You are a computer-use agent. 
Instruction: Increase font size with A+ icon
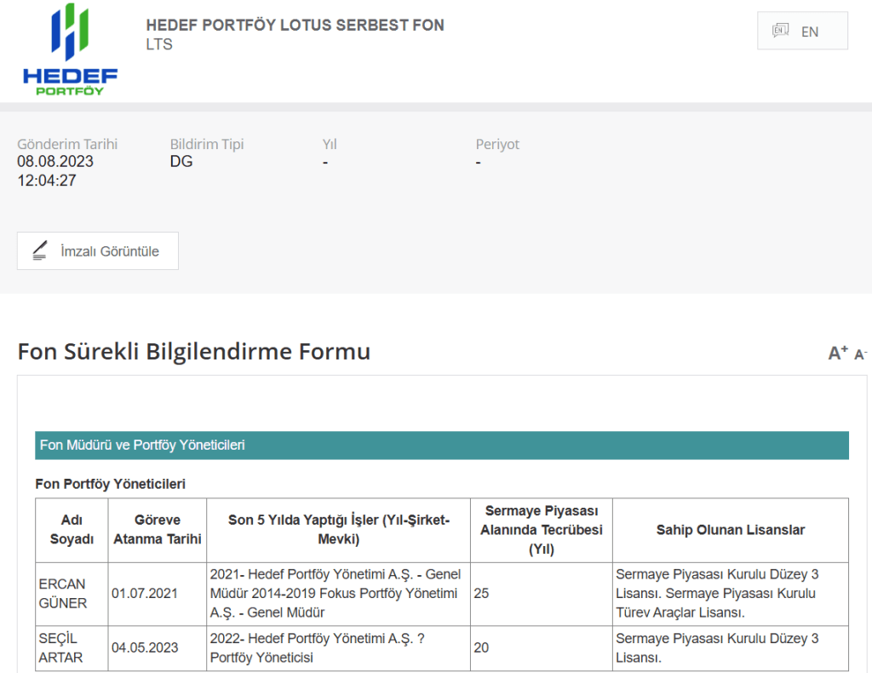pyautogui.click(x=838, y=353)
